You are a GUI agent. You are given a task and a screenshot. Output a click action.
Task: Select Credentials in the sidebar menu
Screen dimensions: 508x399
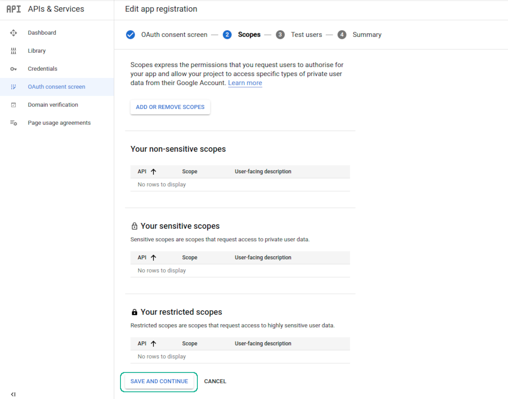(x=43, y=69)
